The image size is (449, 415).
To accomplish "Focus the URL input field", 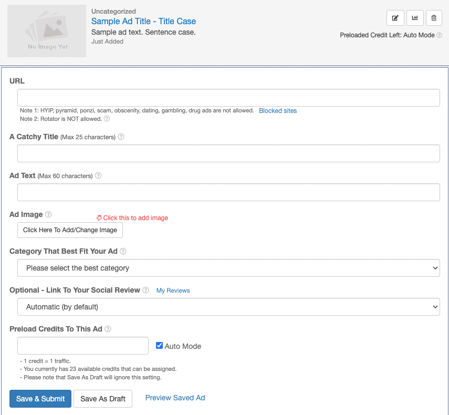I will pyautogui.click(x=228, y=98).
